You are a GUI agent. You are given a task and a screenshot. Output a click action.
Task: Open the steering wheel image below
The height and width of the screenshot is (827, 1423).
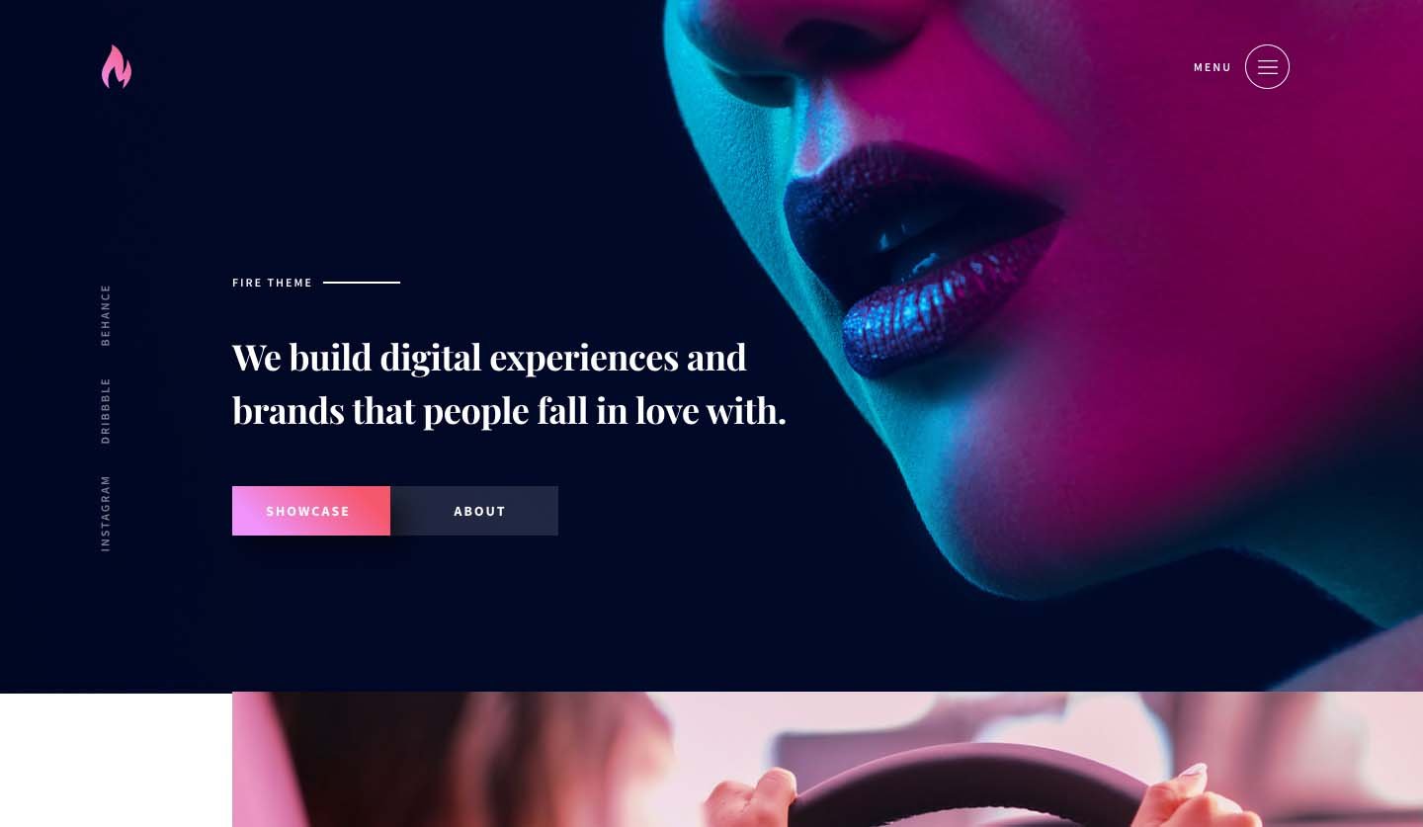tap(827, 759)
